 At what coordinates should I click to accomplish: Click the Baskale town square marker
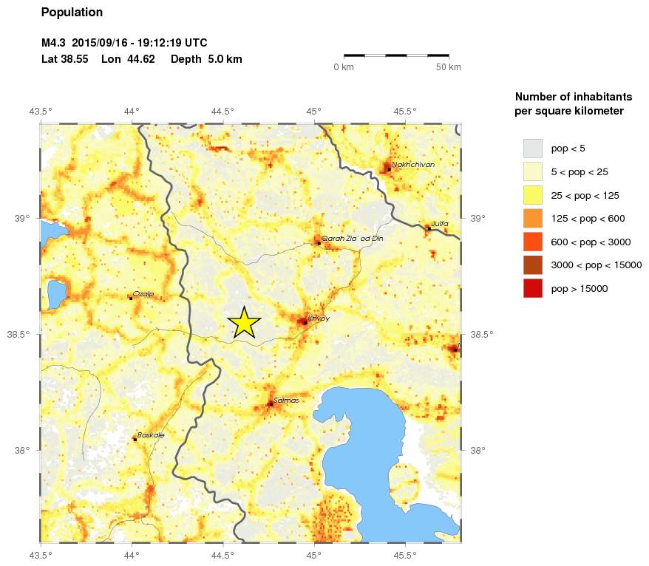click(x=135, y=440)
